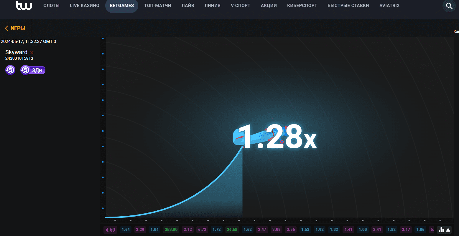Select the 3.17 history result chip
Viewport: 459px width, 236px height.
click(406, 230)
